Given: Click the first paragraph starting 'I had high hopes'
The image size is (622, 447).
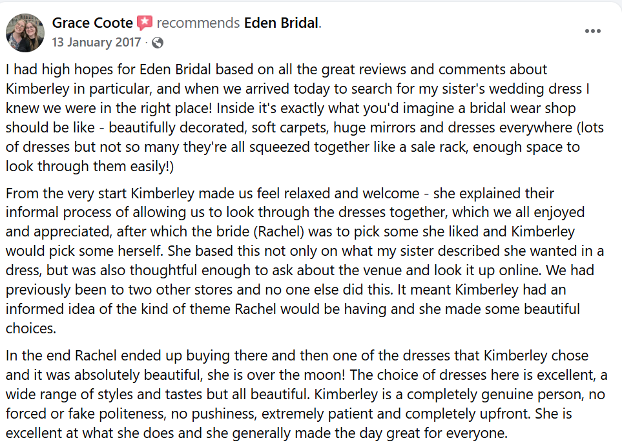Looking at the screenshot, I should 305,118.
